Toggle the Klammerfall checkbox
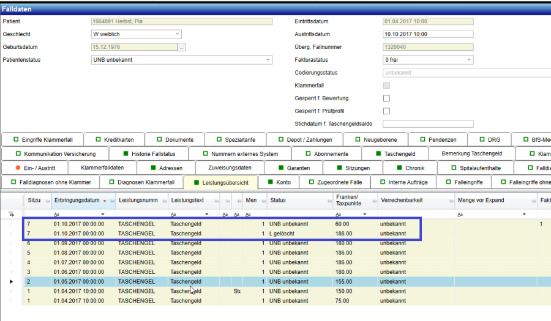The width and height of the screenshot is (551, 321). click(x=386, y=86)
